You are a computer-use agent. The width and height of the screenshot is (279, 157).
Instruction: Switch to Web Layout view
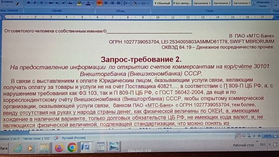(x=249, y=136)
